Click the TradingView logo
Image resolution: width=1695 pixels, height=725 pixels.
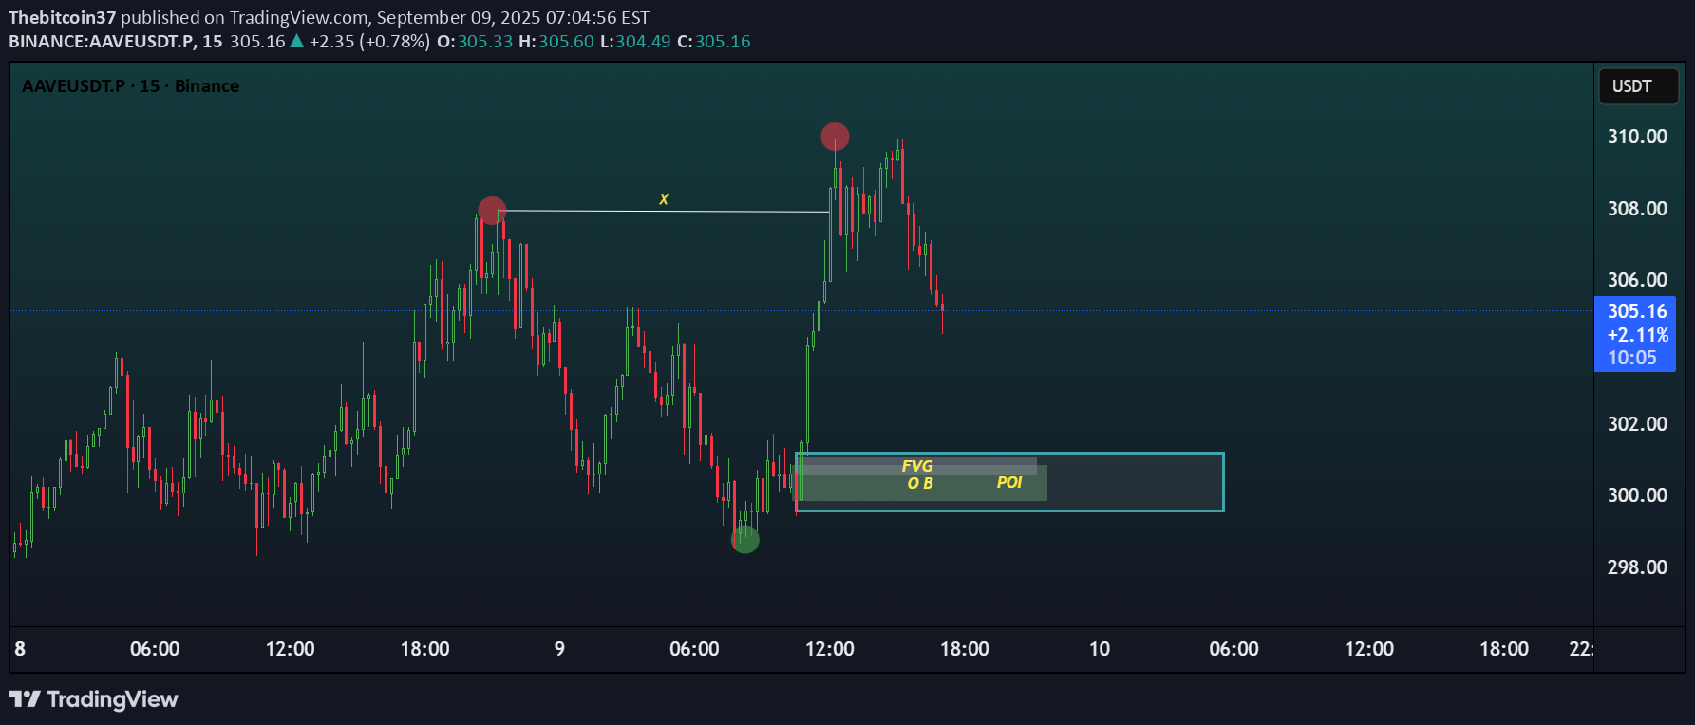click(93, 699)
